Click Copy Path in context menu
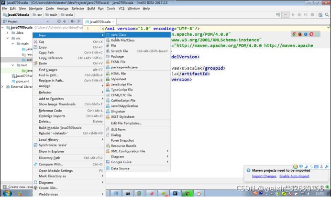This screenshot has width=331, height=197. click(x=69, y=52)
